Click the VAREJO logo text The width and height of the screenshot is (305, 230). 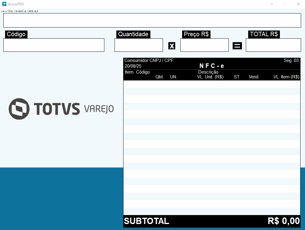[99, 109]
